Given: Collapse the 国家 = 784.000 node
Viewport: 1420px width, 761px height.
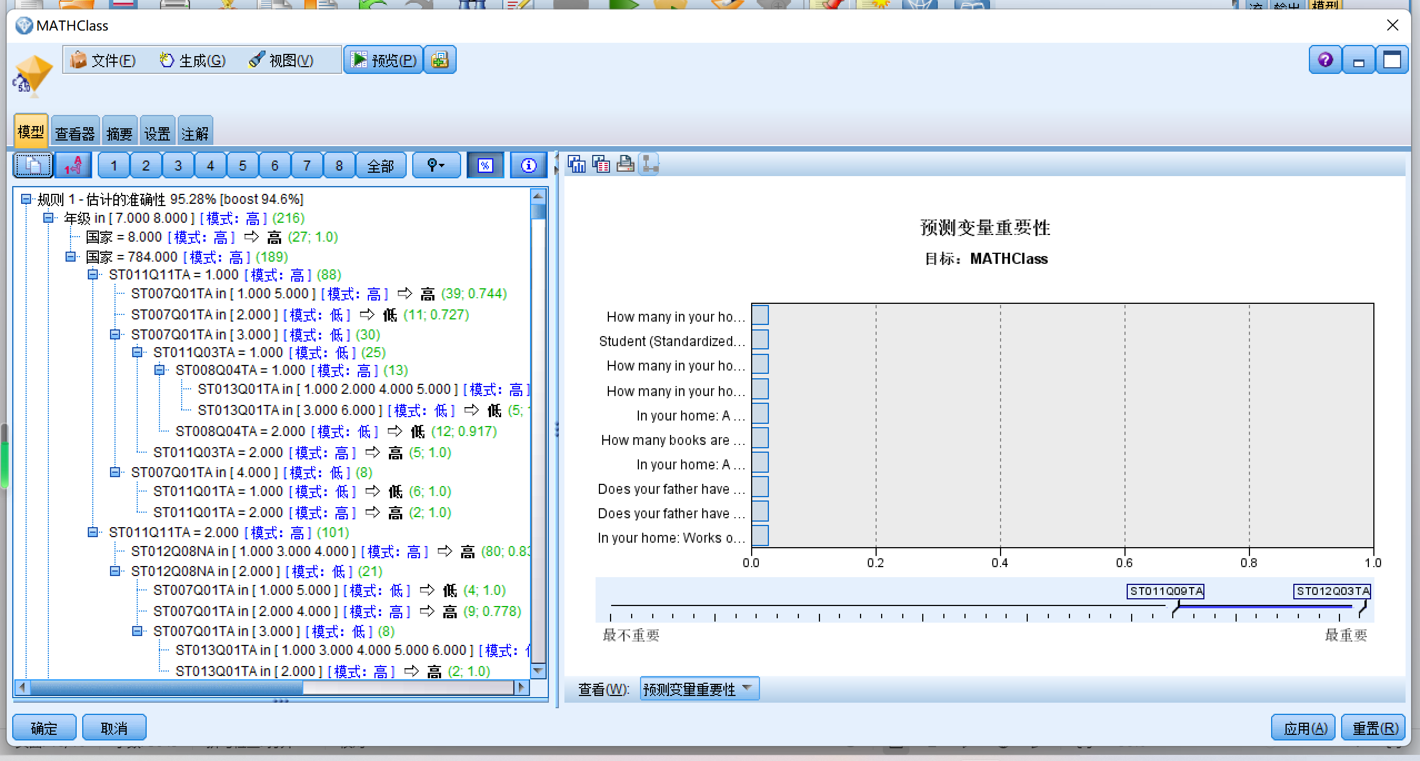Looking at the screenshot, I should point(71,257).
